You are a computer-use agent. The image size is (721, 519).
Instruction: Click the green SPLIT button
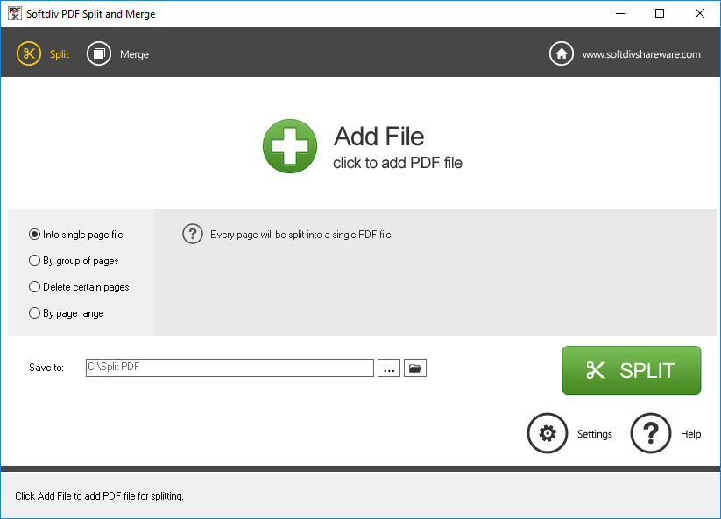[632, 370]
